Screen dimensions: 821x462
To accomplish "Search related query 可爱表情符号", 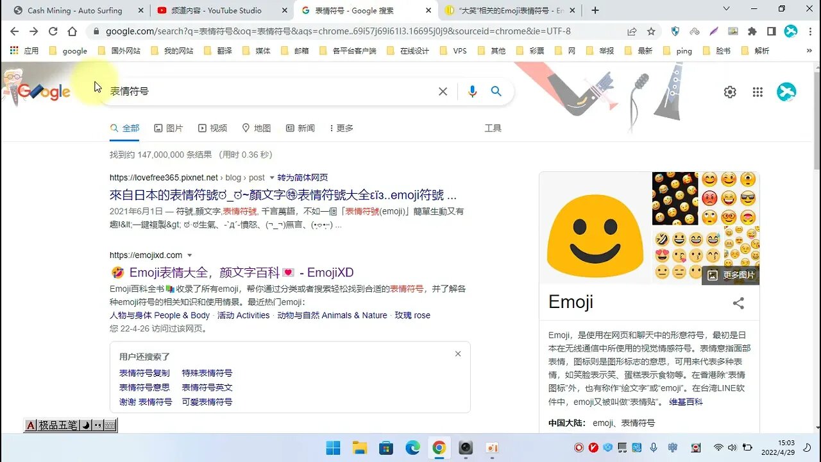I will point(207,402).
